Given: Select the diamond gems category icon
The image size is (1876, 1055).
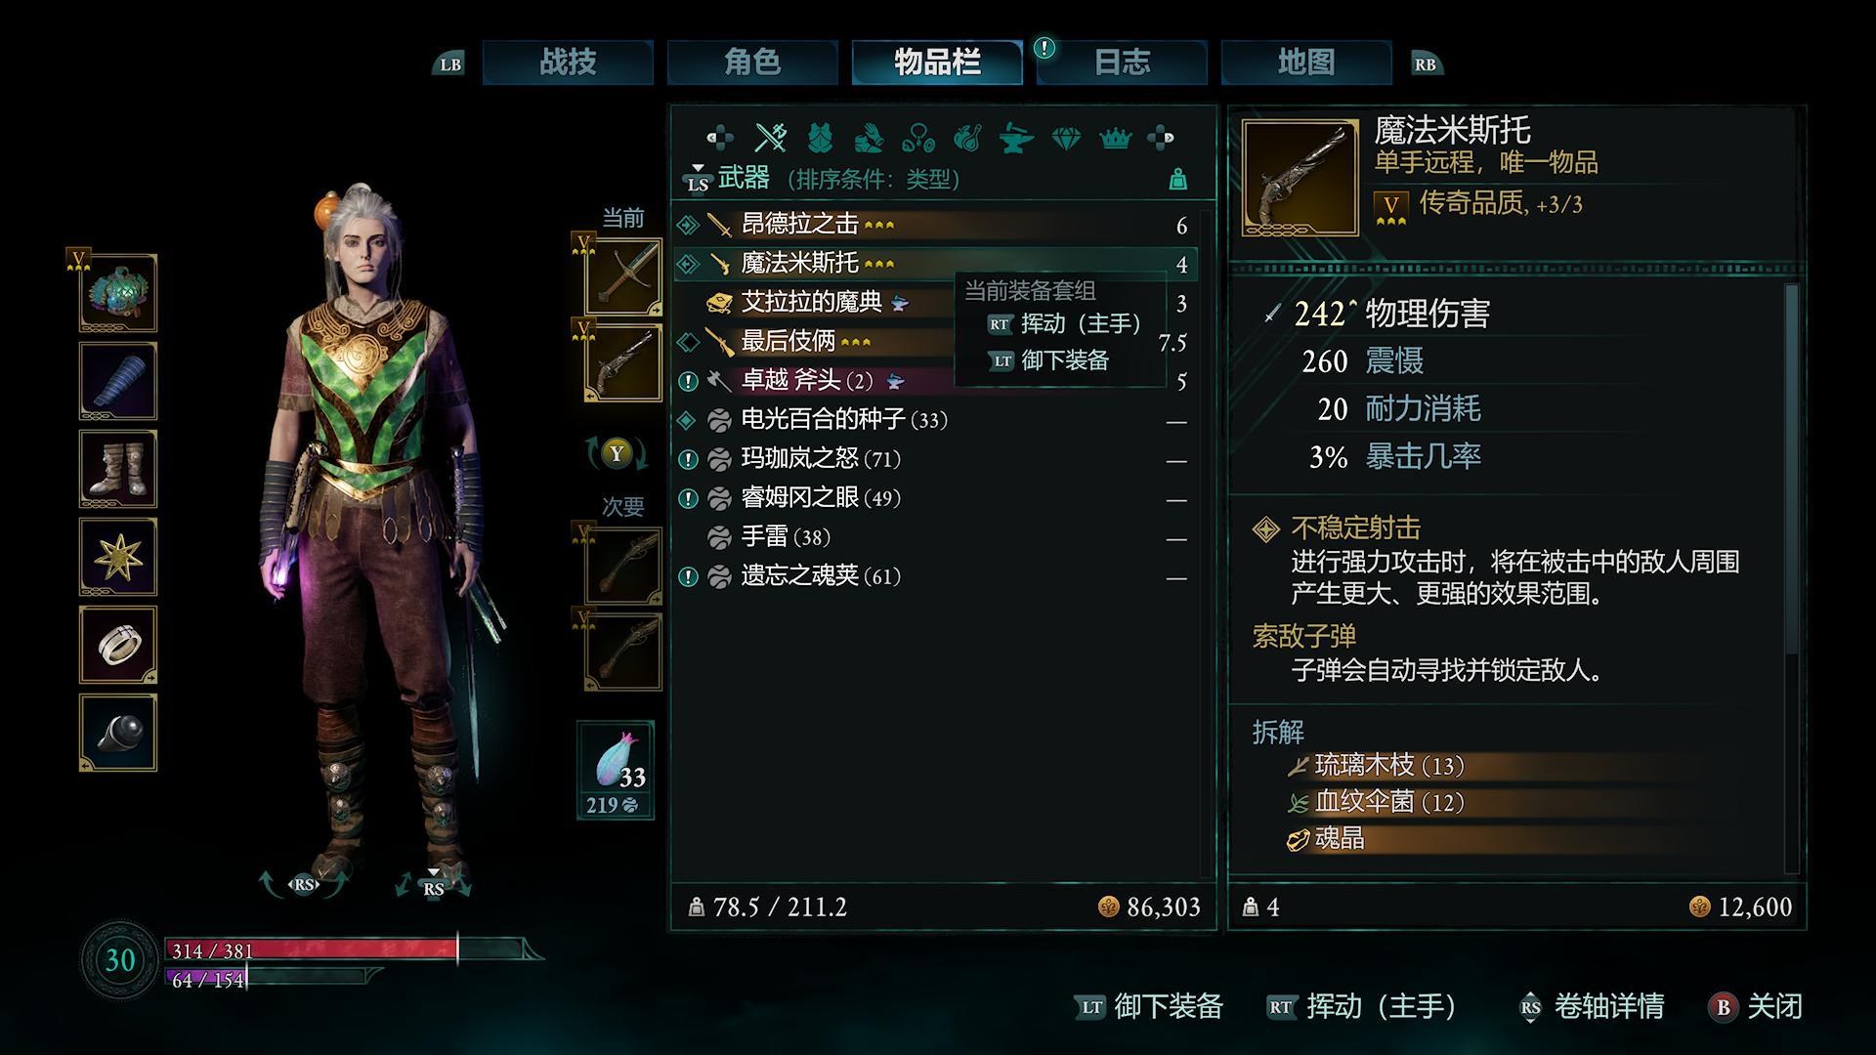Looking at the screenshot, I should coord(1066,138).
